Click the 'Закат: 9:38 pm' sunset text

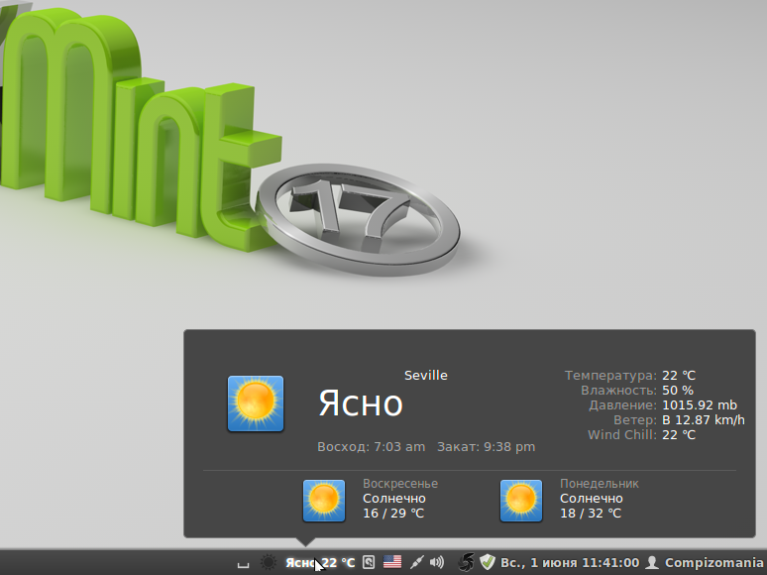487,447
